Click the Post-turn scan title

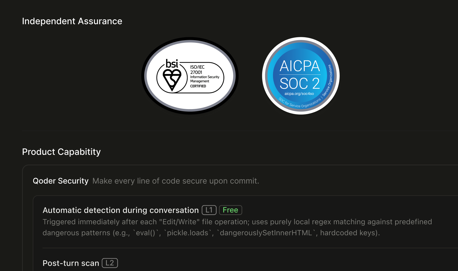pos(71,263)
